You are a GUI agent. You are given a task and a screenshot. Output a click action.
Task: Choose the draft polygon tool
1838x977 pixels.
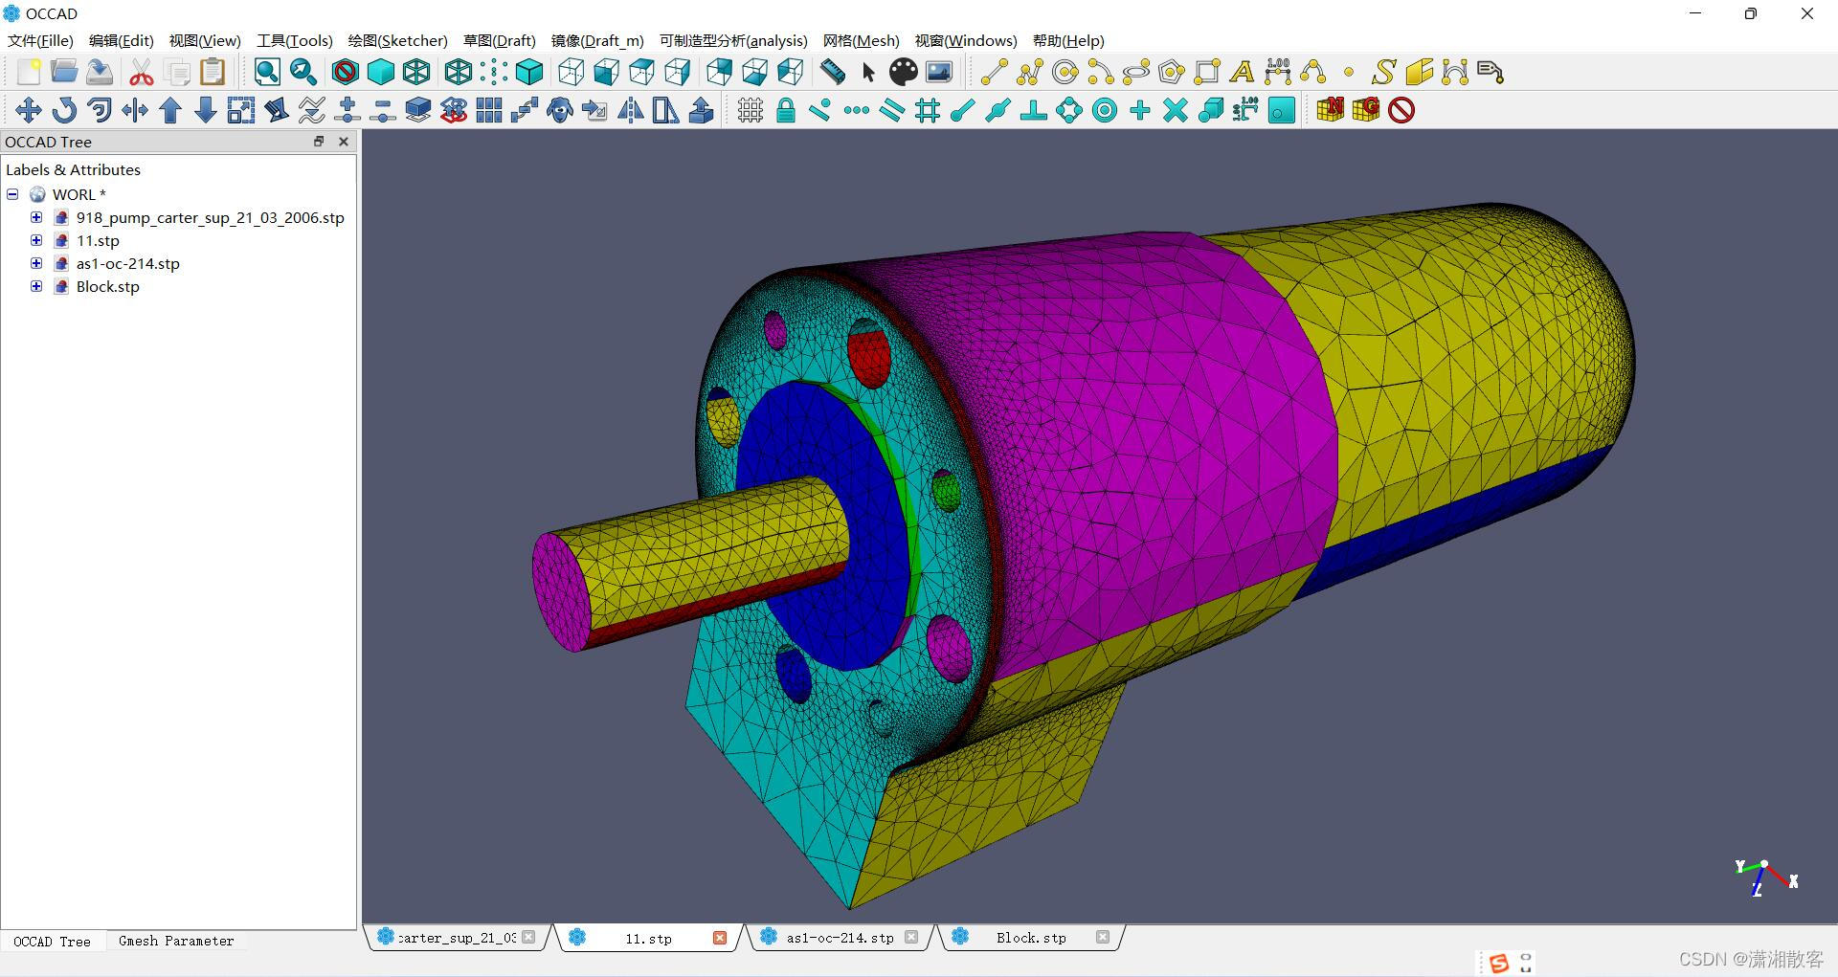(1171, 72)
